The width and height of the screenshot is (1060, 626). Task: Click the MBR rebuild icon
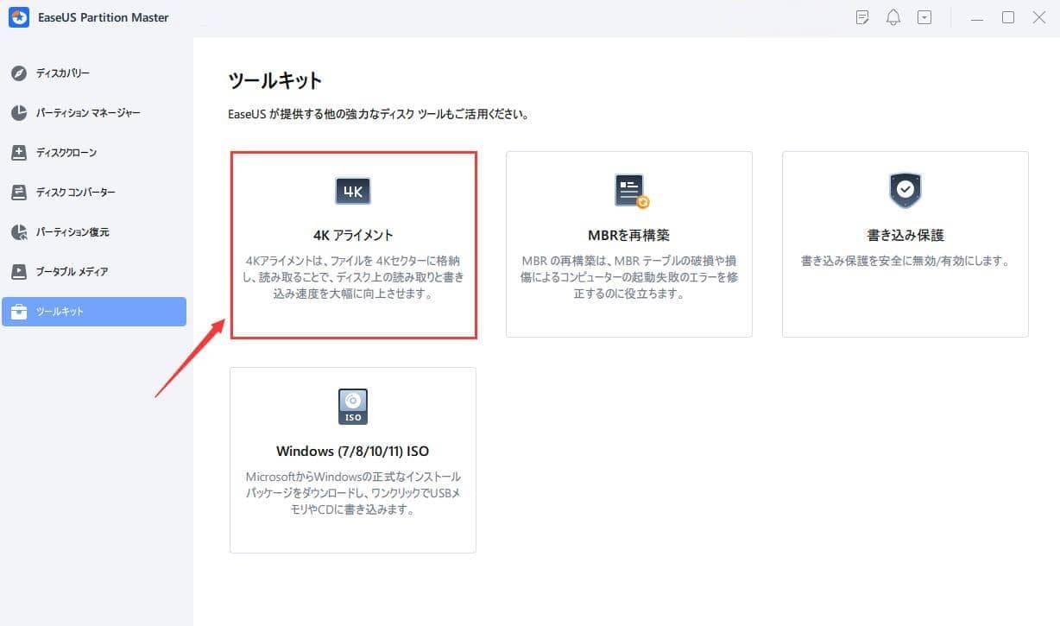click(630, 191)
